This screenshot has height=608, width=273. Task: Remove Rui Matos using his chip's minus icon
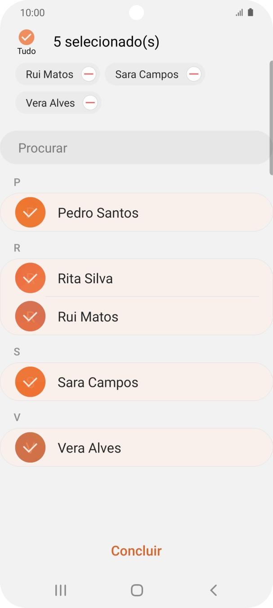click(x=90, y=74)
